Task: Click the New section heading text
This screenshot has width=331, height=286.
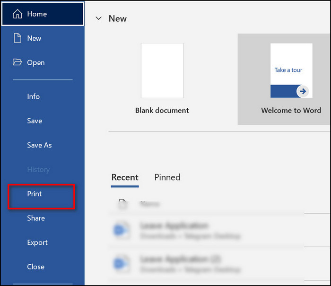Action: click(x=118, y=18)
